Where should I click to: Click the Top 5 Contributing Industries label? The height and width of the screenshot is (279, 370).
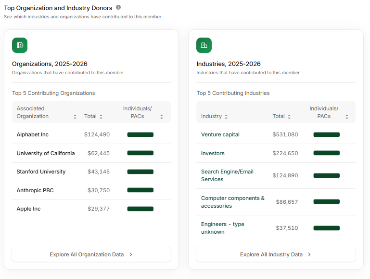(233, 93)
